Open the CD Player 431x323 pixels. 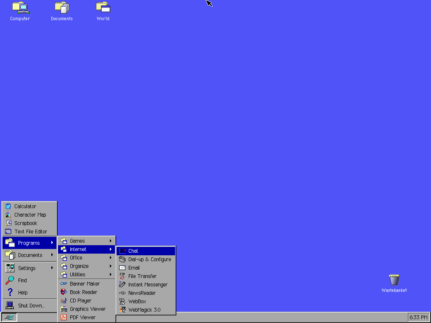point(81,300)
